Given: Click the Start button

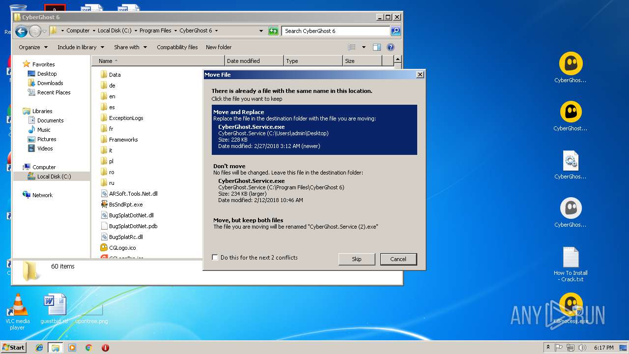Looking at the screenshot, I should [x=13, y=347].
